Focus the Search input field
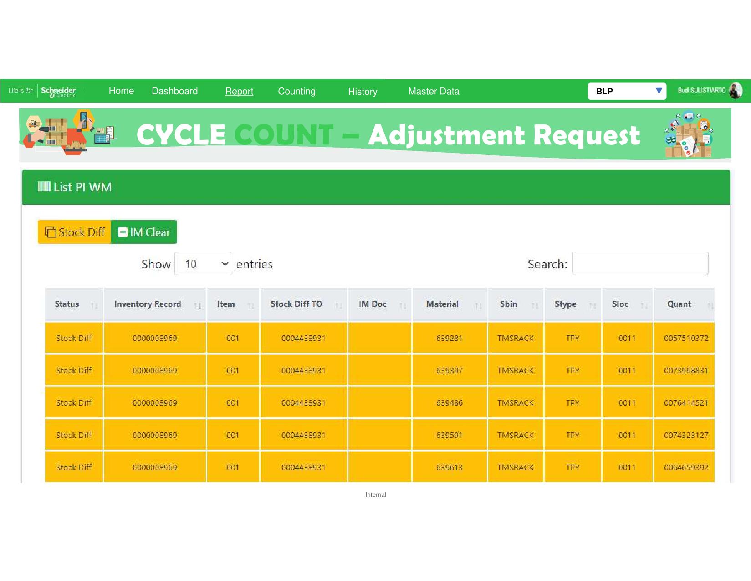The image size is (751, 581). coord(640,264)
